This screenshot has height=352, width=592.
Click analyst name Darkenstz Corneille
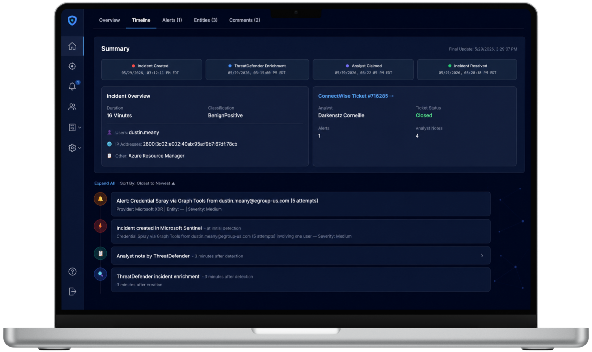coord(341,115)
